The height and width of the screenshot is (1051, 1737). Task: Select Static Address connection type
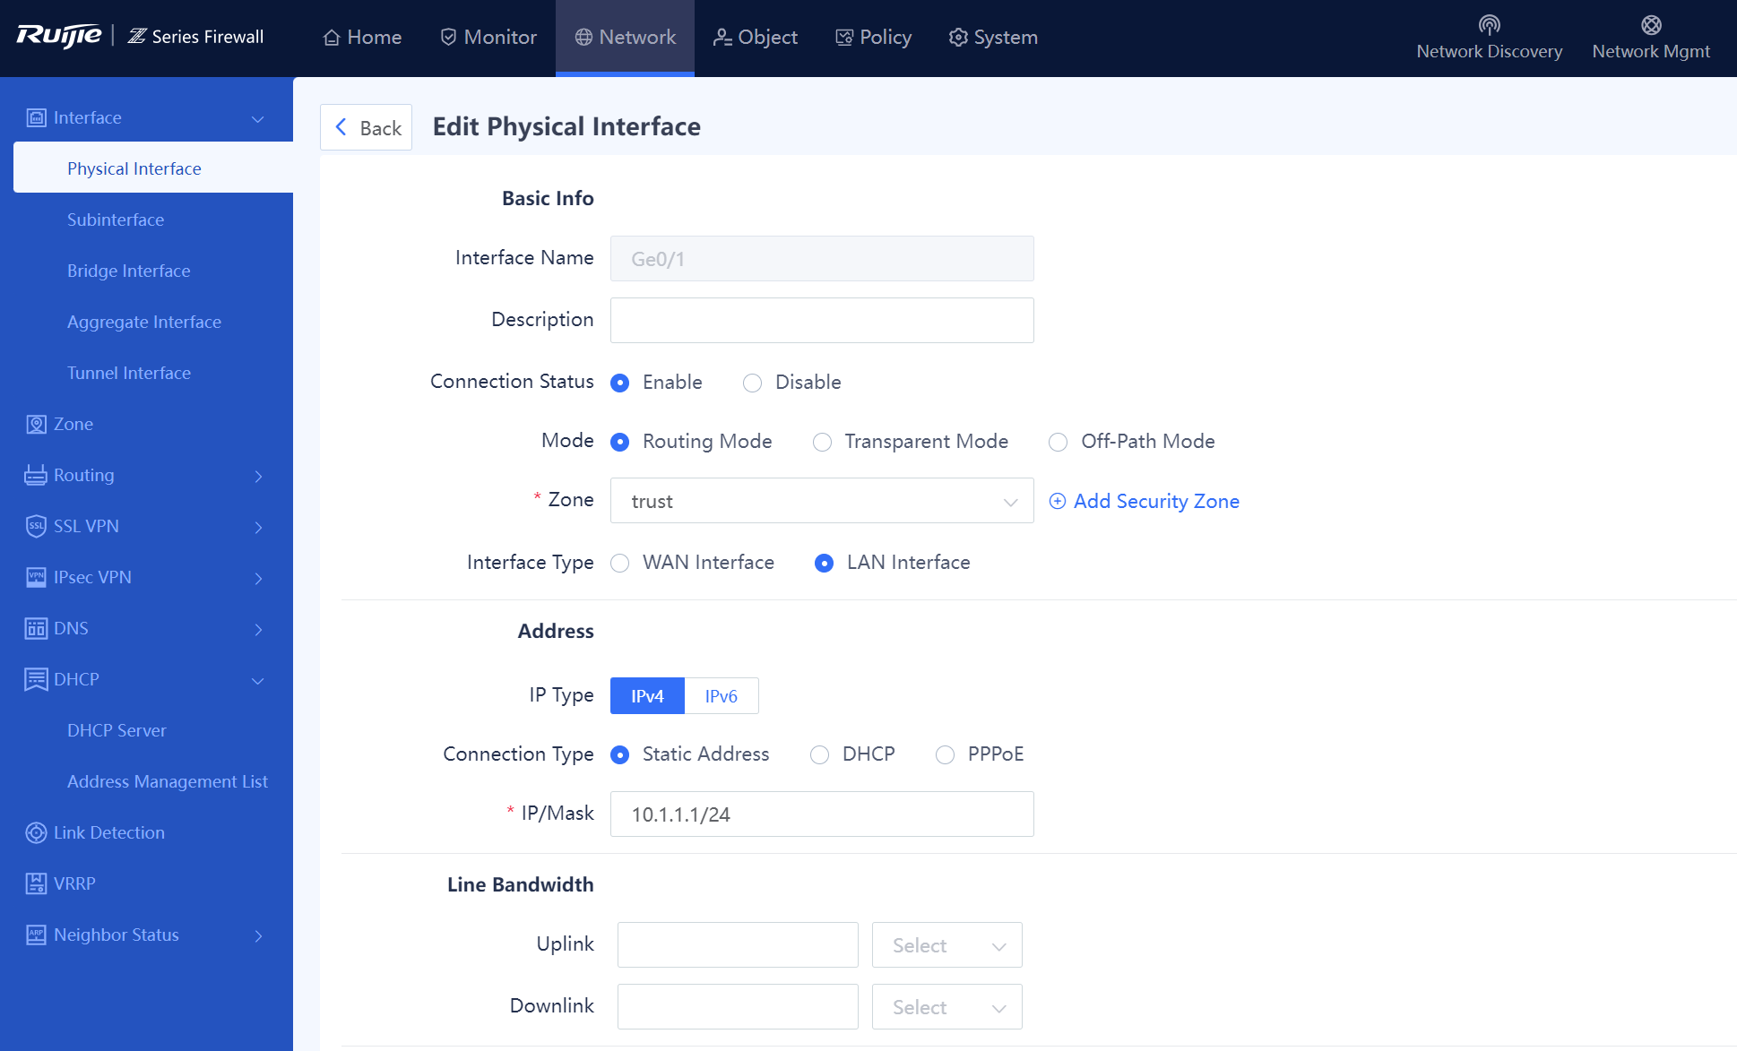tap(619, 754)
